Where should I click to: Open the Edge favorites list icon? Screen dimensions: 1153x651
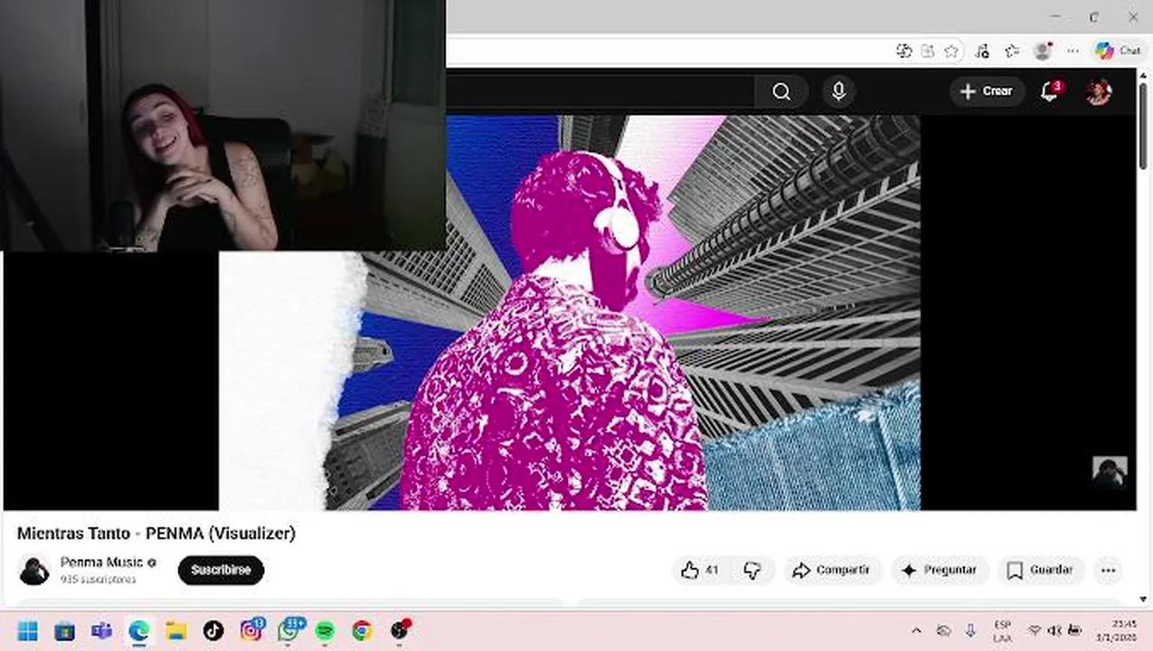1012,52
